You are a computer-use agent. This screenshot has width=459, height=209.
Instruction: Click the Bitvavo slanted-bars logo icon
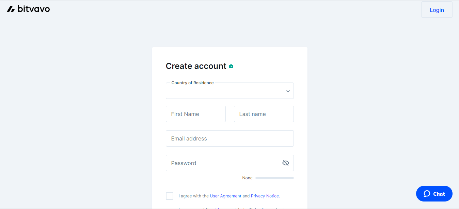[x=11, y=9]
